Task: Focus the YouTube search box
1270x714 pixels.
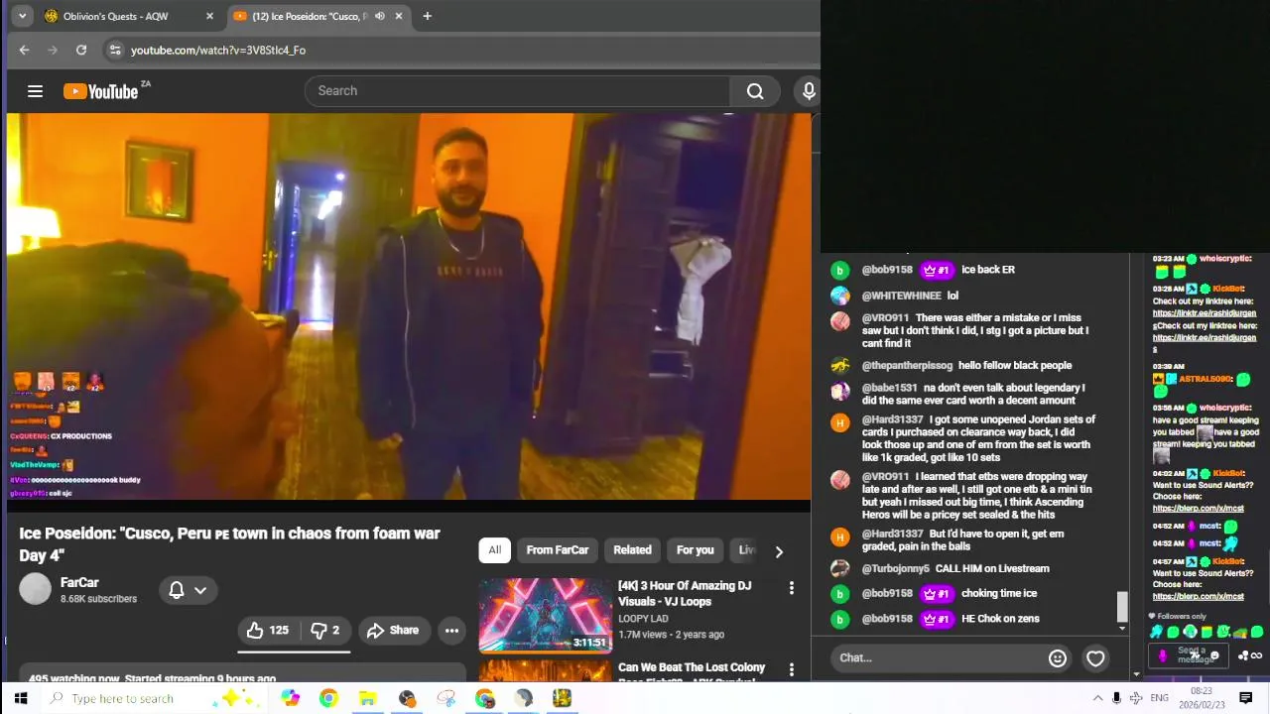Action: click(517, 91)
